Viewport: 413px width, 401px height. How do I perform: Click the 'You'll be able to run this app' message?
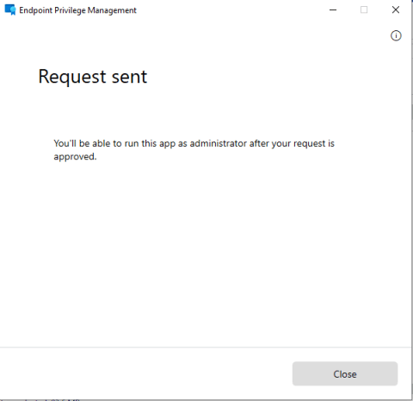(x=194, y=150)
